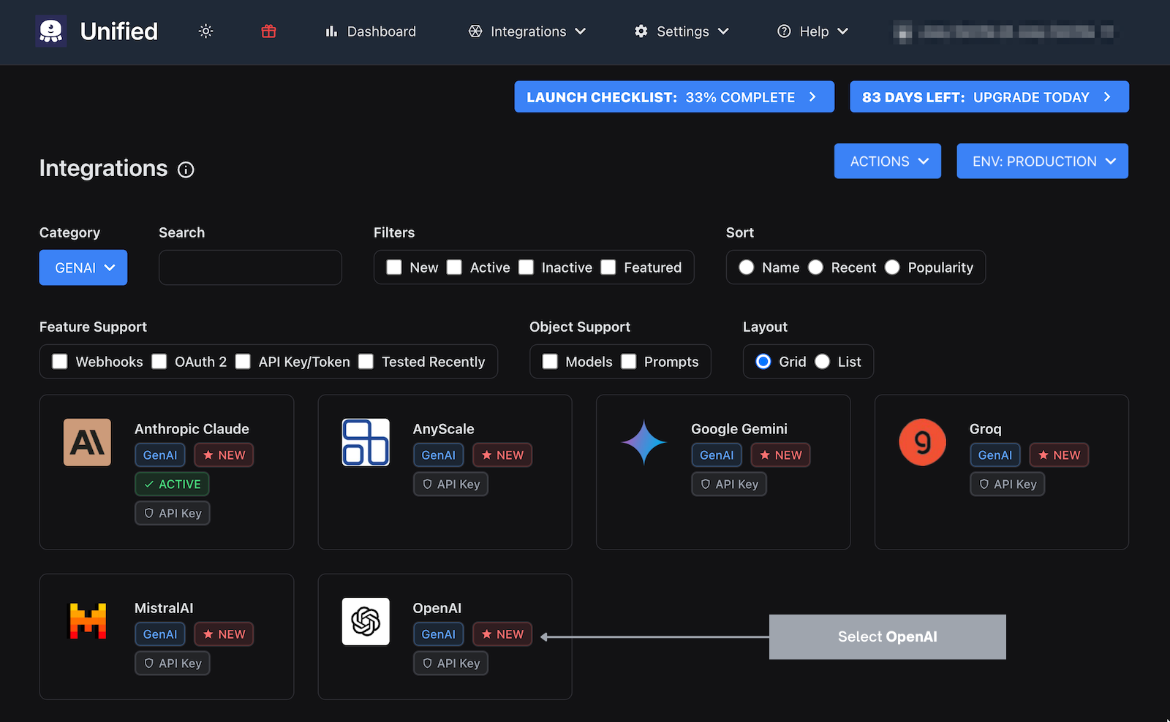Switch layout to List view
Viewport: 1170px width, 722px height.
(x=822, y=361)
